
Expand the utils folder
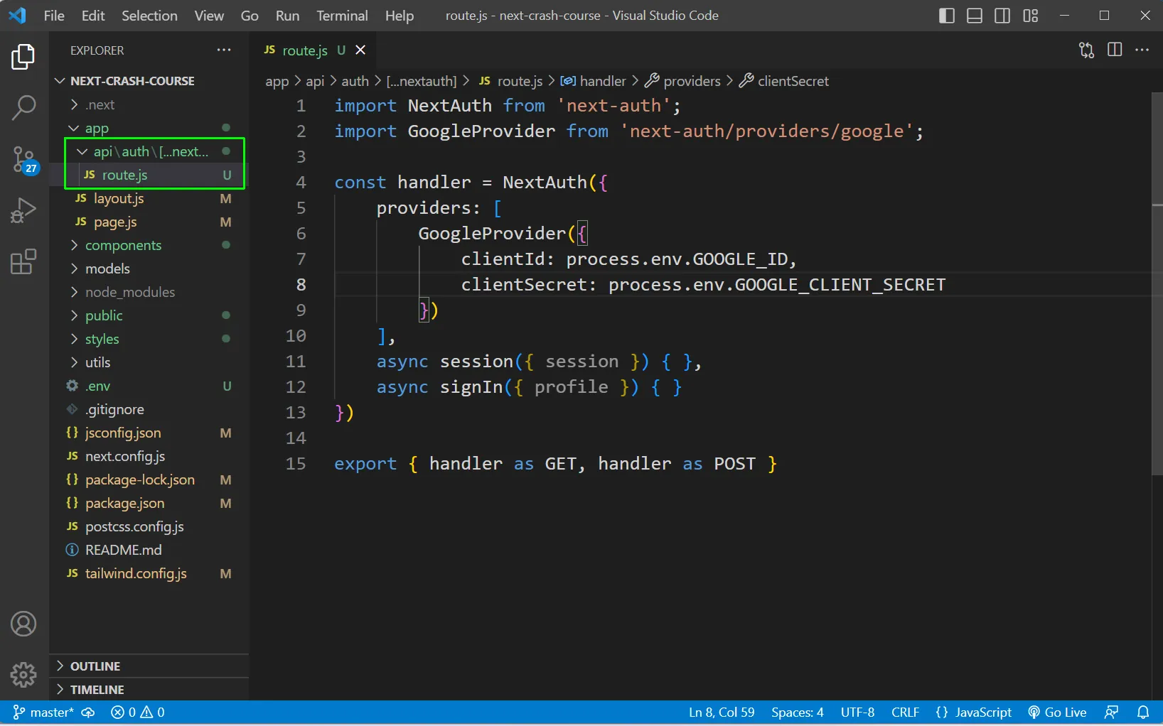149,362
